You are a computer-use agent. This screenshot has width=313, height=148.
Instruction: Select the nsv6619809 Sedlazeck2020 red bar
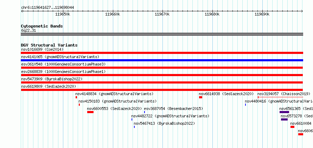coord(162,90)
